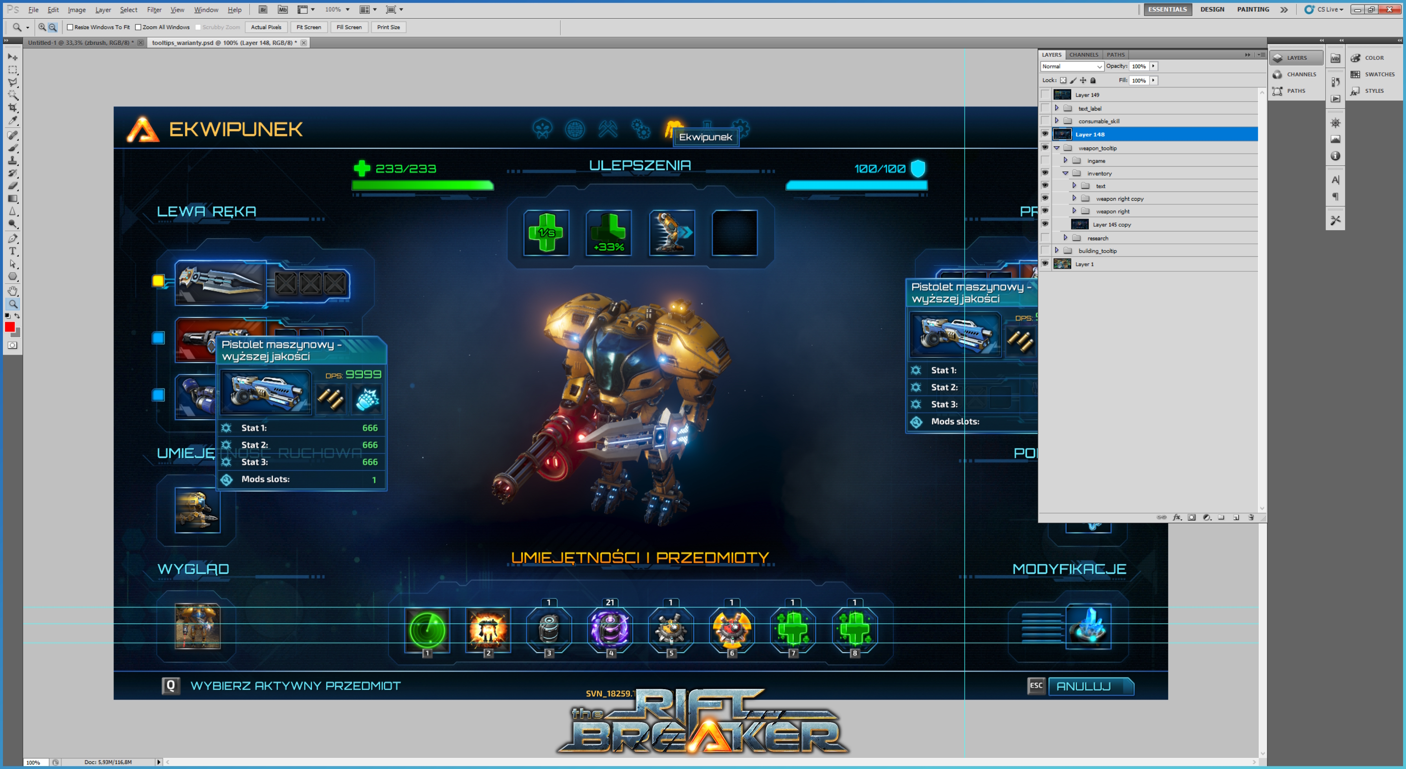Select the Brush tool
The width and height of the screenshot is (1406, 769).
12,148
